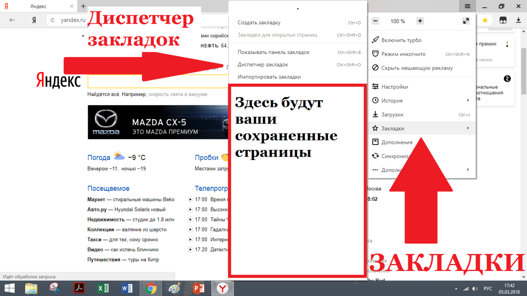Open the Погода weather link
This screenshot has width=527, height=296.
coord(99,158)
